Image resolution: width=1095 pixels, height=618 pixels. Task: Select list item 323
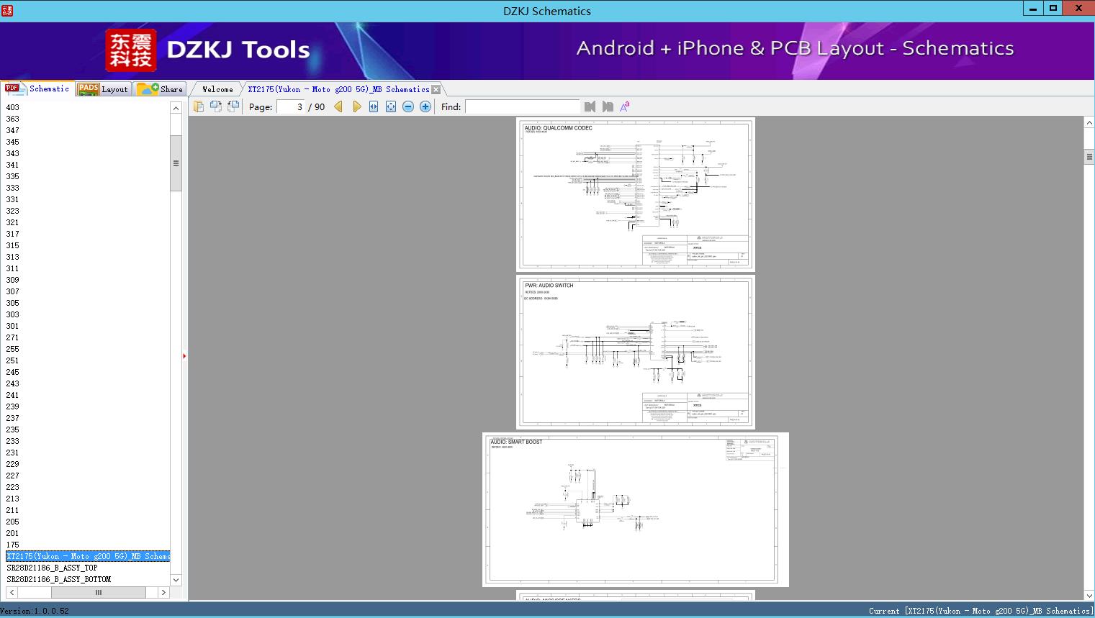coord(13,211)
